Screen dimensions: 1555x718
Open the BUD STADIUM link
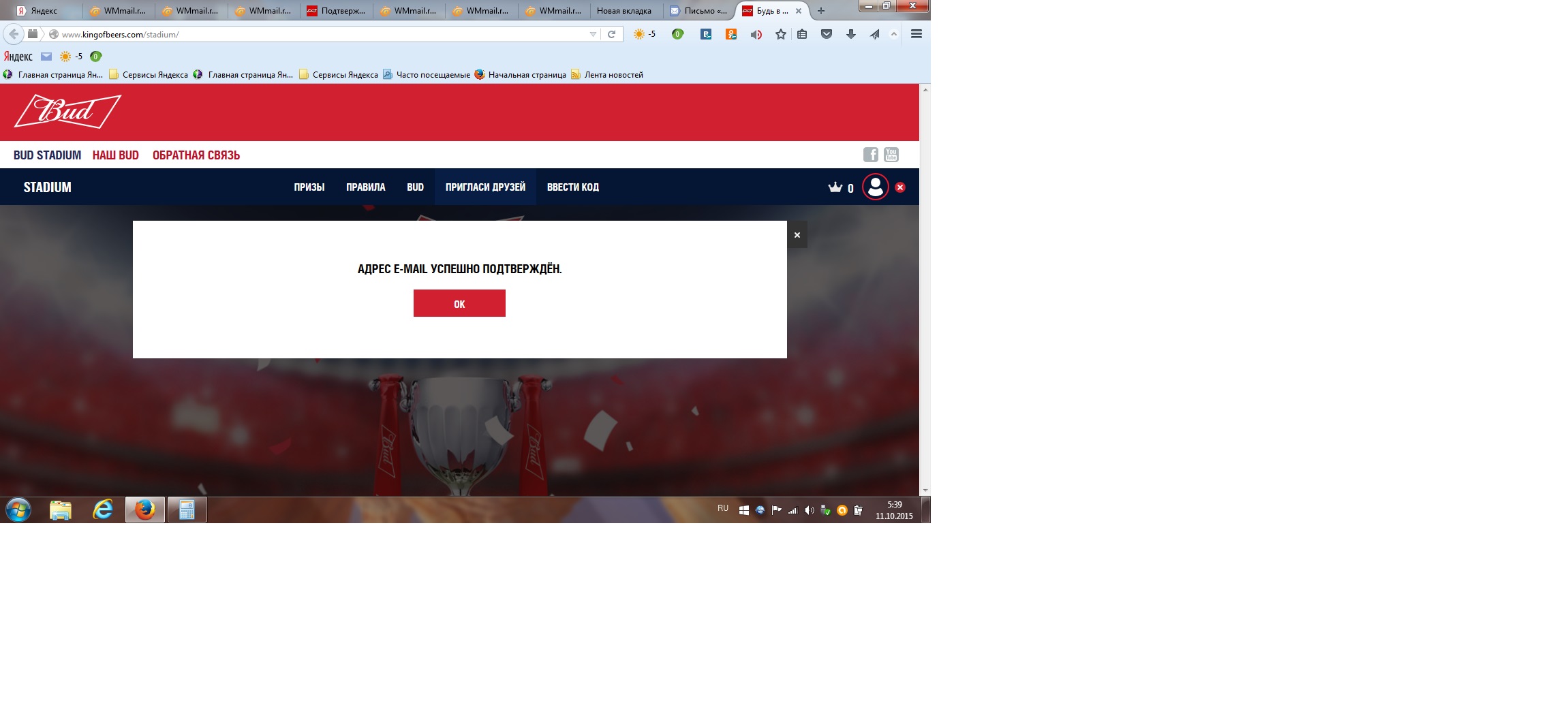click(x=47, y=155)
